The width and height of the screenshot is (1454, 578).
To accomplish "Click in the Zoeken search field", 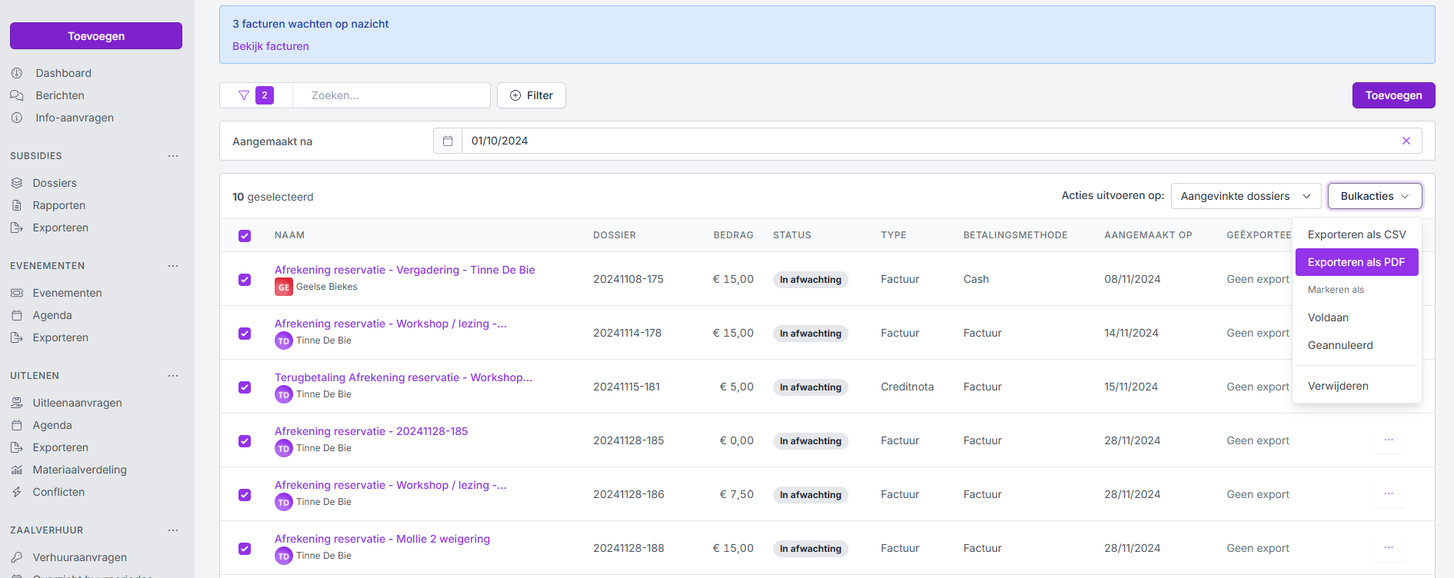I will [392, 95].
